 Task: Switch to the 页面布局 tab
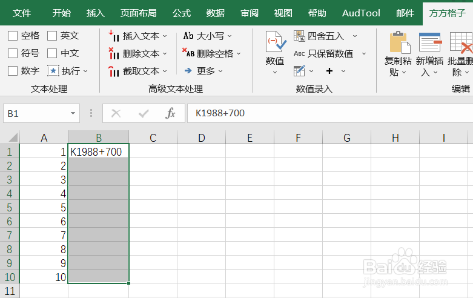139,13
